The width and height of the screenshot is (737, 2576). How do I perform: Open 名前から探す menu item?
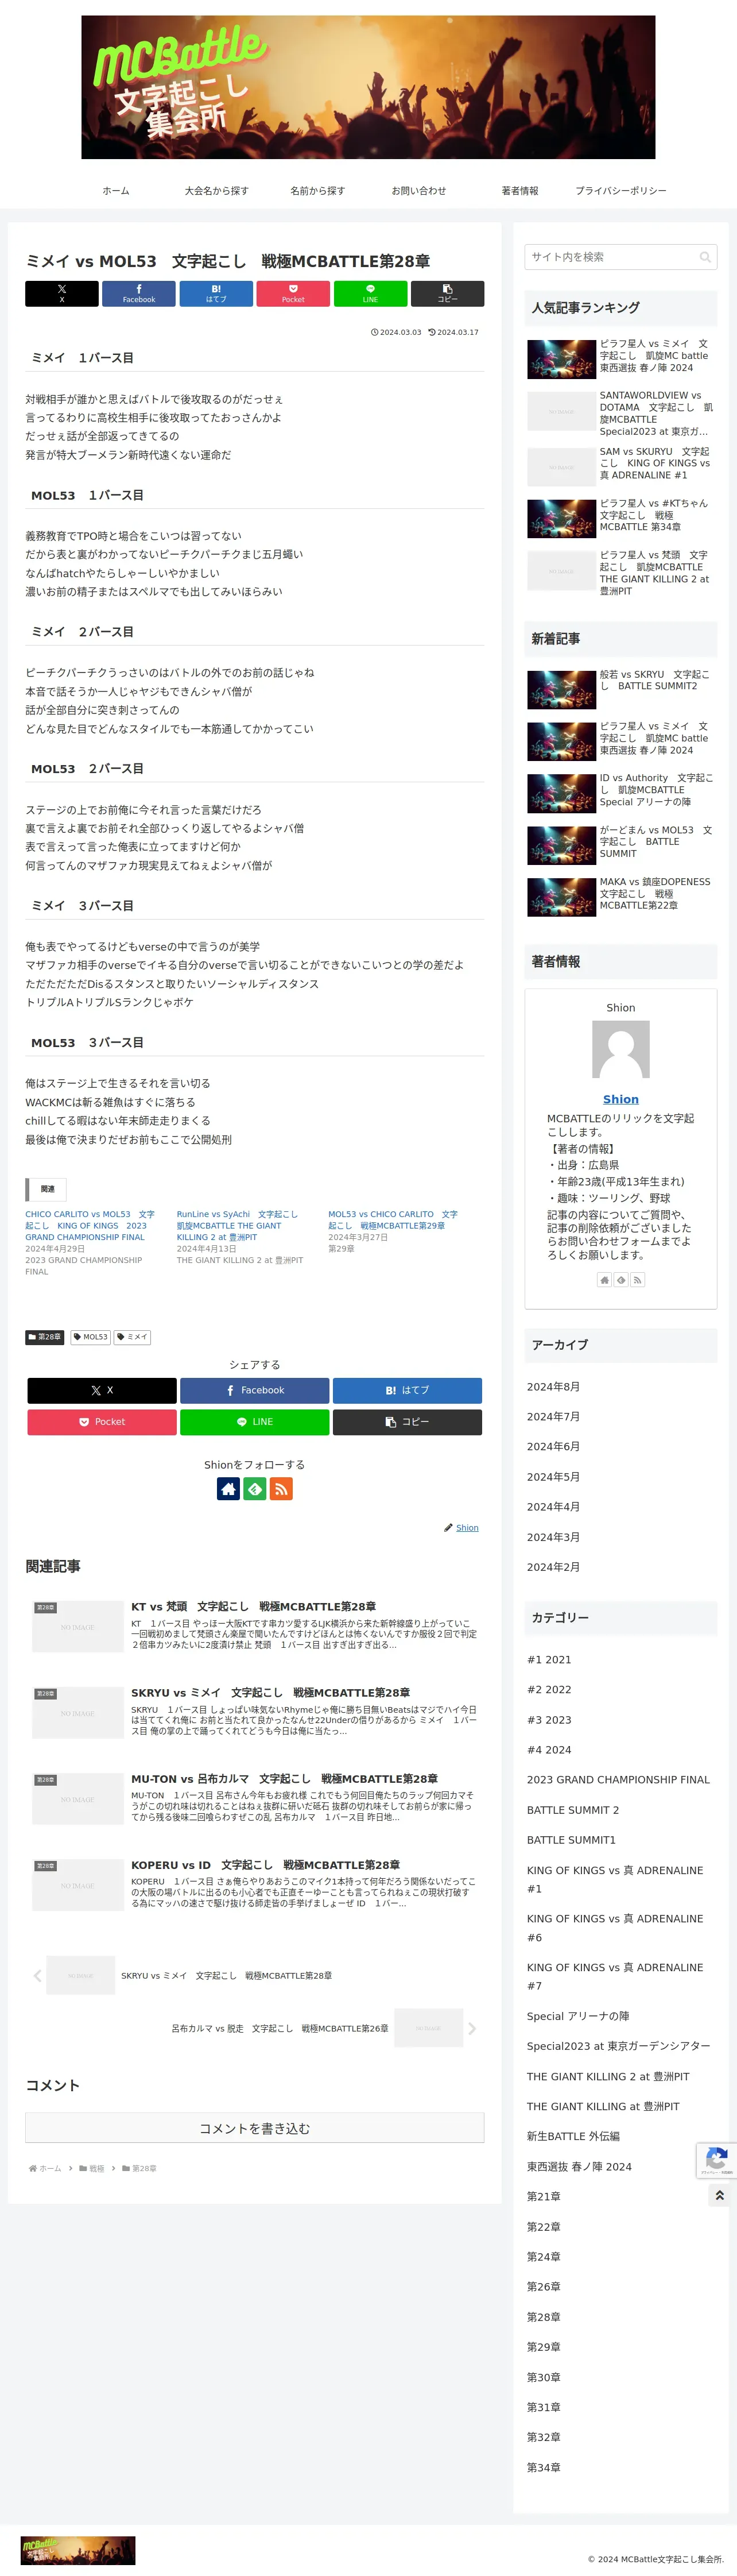[317, 191]
